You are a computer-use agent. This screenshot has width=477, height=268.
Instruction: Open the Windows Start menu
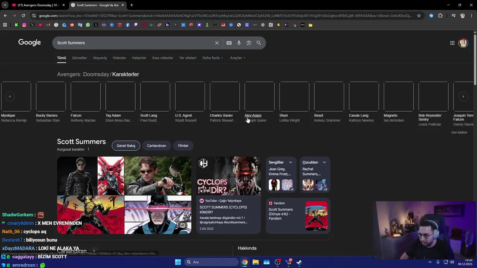point(178,262)
